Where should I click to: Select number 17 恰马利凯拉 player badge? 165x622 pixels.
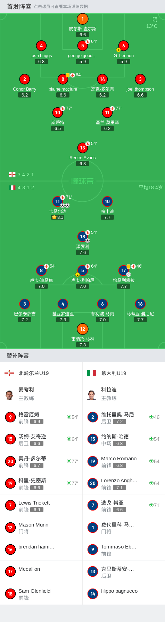click(x=124, y=270)
